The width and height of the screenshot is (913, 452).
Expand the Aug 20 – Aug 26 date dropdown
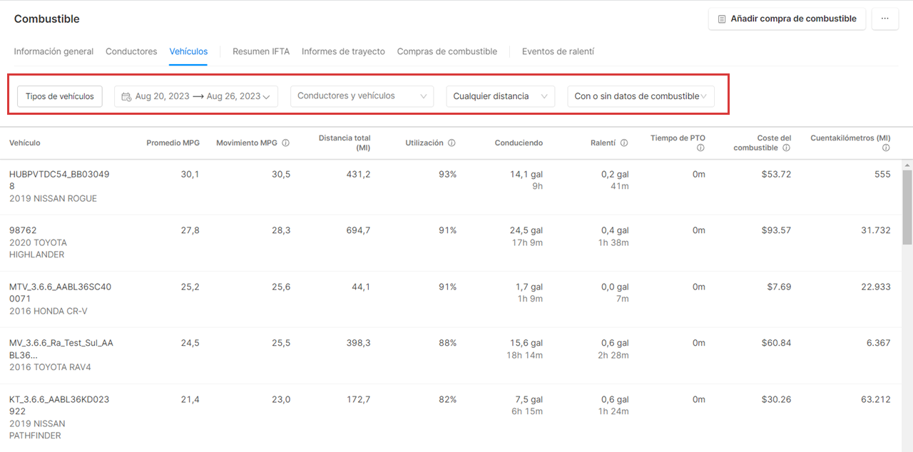coord(267,96)
